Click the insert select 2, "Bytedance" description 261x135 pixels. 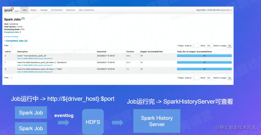click(42, 62)
